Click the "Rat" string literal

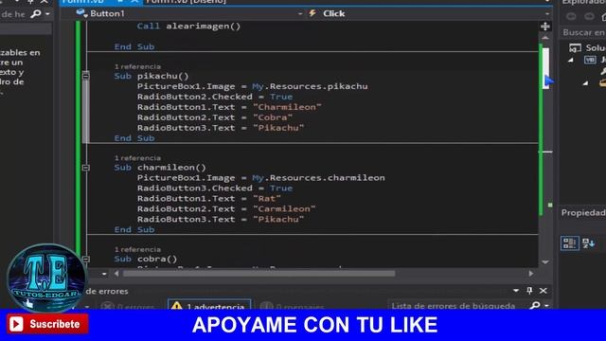pos(267,198)
